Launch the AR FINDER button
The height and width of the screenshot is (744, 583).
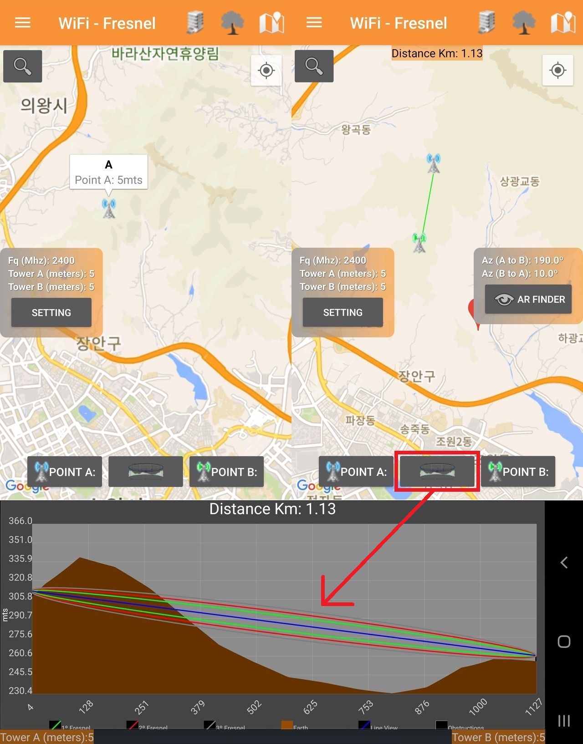pos(528,299)
